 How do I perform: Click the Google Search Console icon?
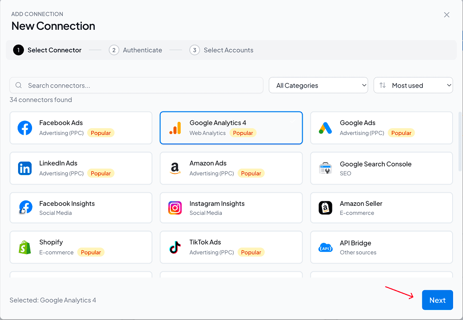tap(325, 168)
